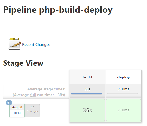Click the Stage View heading

click(23, 63)
